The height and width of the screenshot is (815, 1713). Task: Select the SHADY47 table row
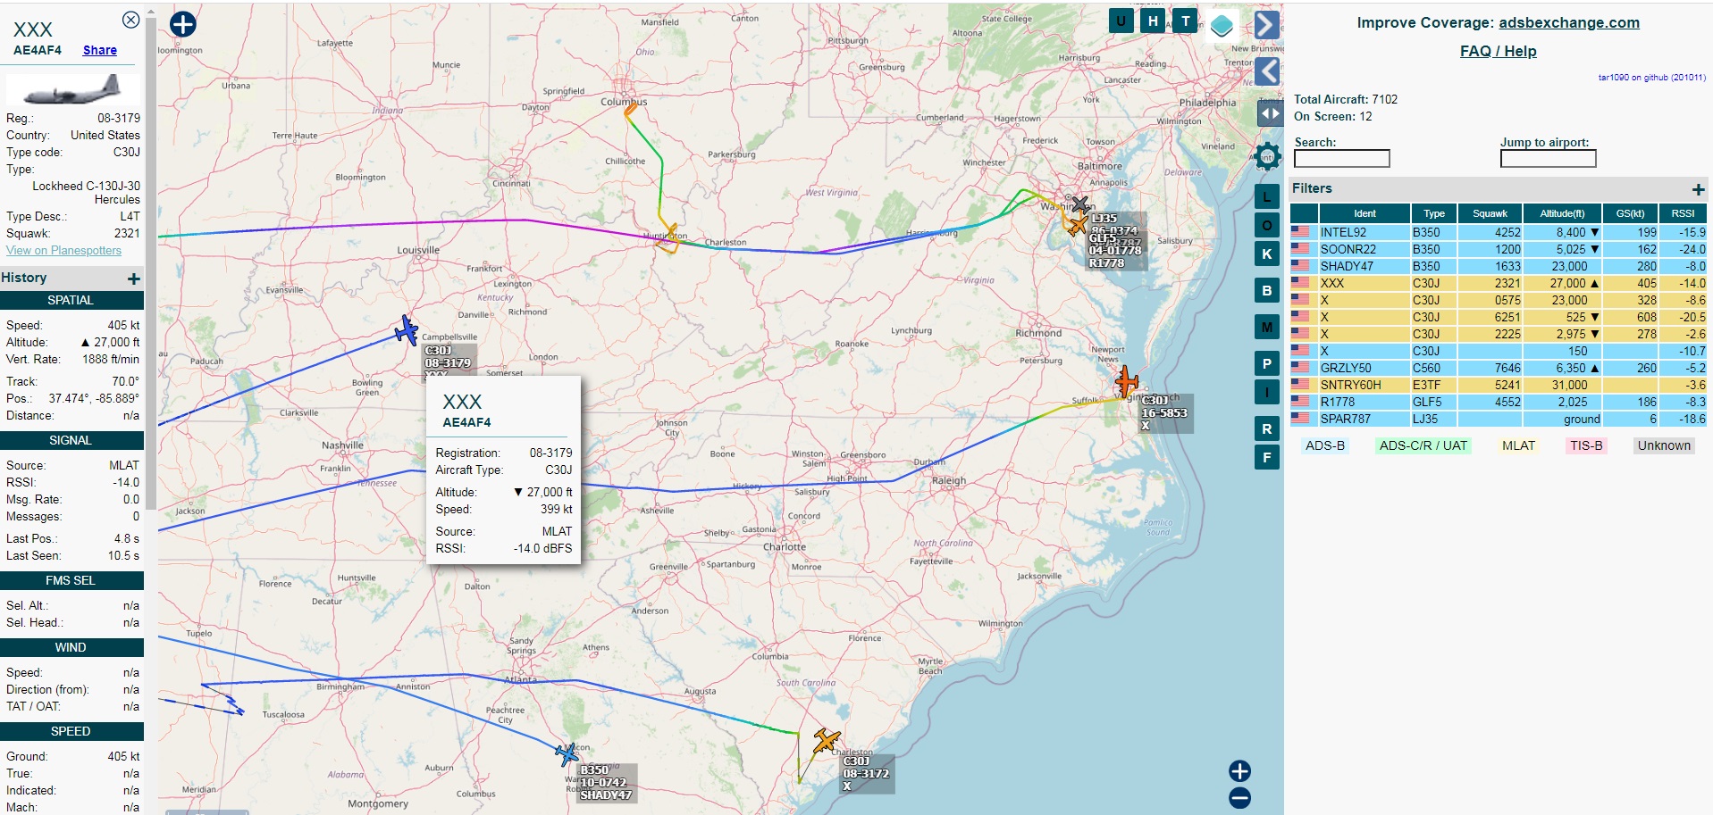tap(1499, 266)
